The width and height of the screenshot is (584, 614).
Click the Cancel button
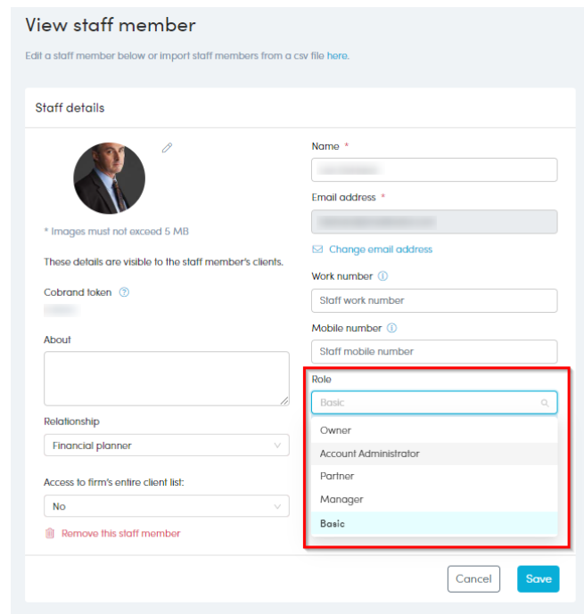coord(473,578)
